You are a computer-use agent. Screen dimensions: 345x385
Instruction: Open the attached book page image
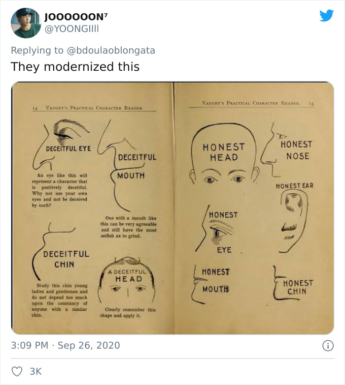click(172, 208)
